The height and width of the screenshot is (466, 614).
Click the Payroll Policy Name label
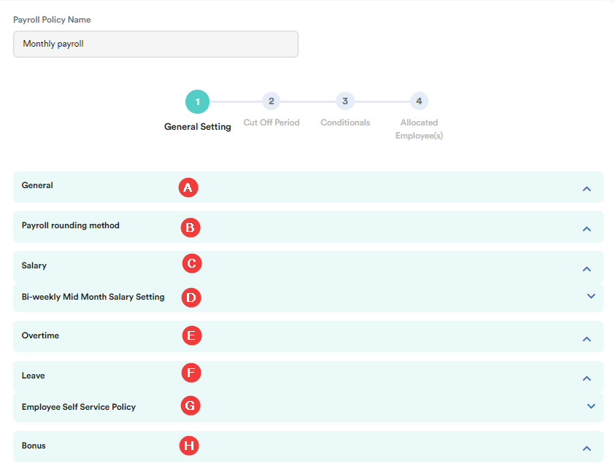point(52,20)
